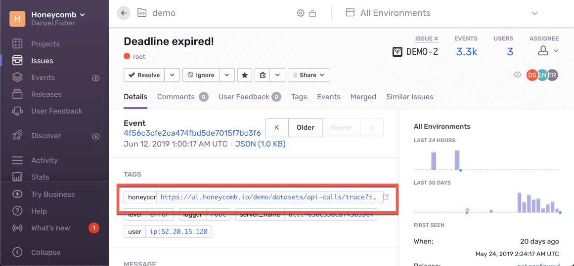
Task: Click the Older event button
Action: tap(305, 128)
